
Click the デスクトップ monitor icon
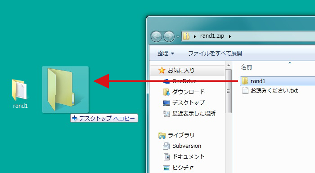coord(166,103)
